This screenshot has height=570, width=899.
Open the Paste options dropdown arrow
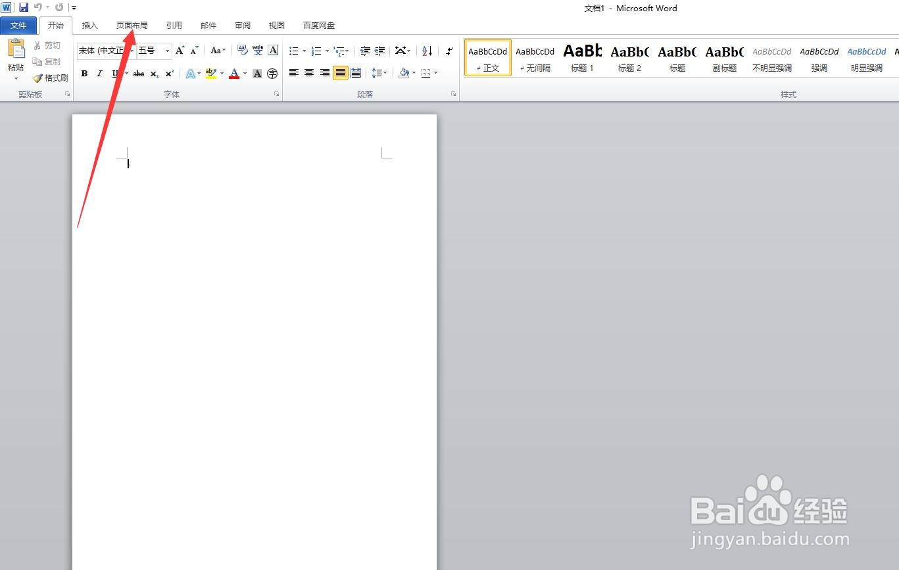coord(16,78)
